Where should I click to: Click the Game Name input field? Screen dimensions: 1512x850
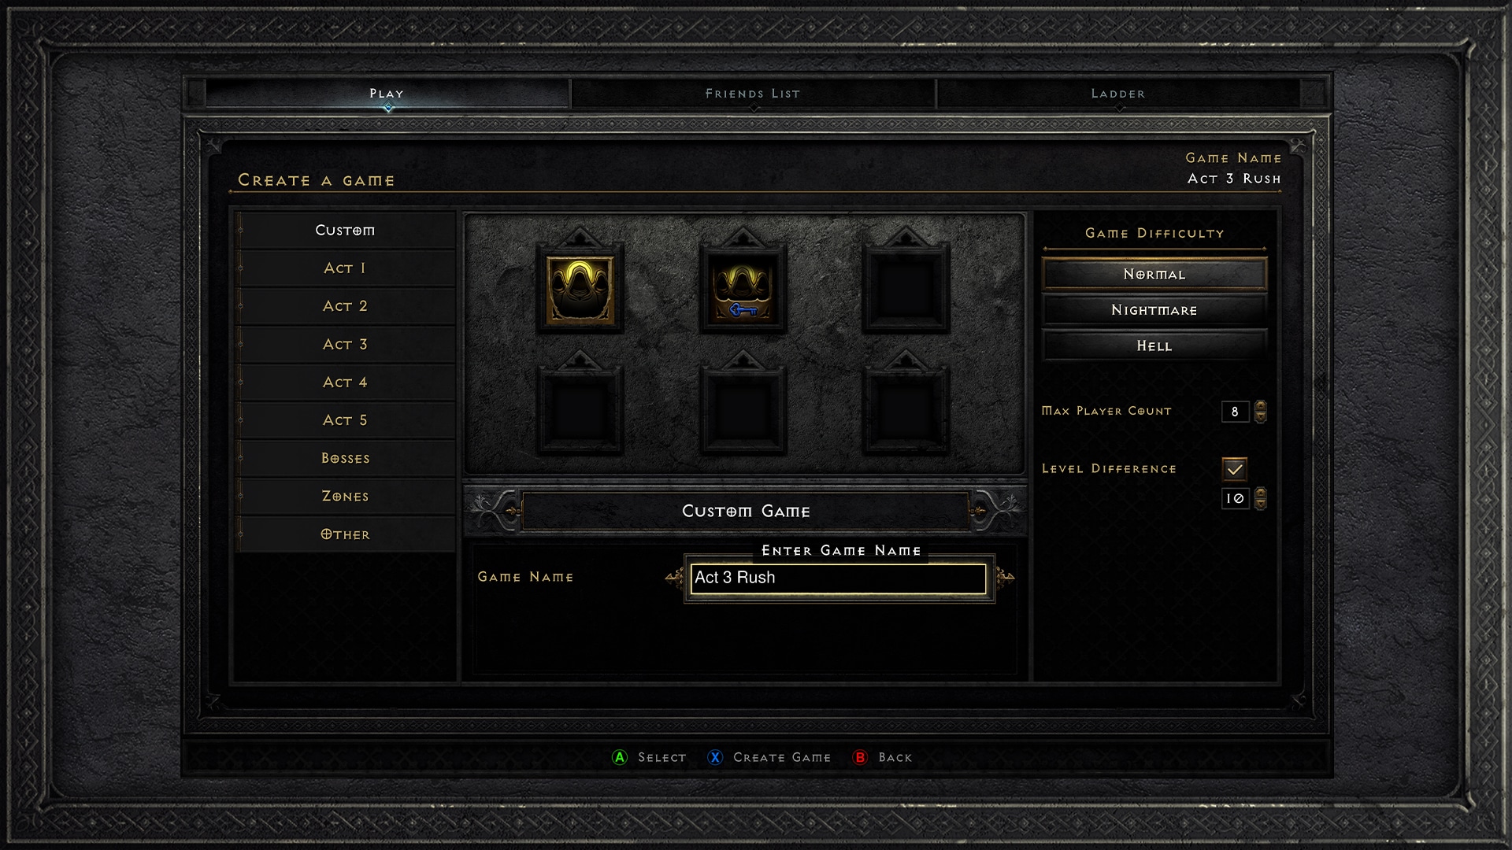837,577
